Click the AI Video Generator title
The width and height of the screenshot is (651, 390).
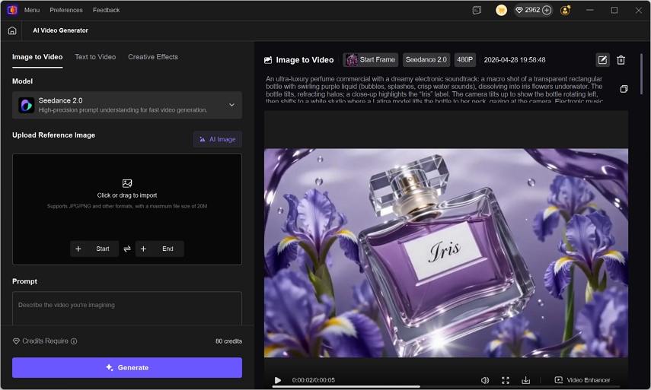61,30
